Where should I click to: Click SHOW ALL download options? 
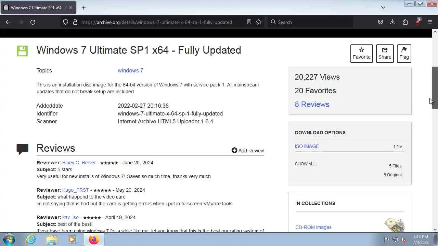pyautogui.click(x=305, y=164)
